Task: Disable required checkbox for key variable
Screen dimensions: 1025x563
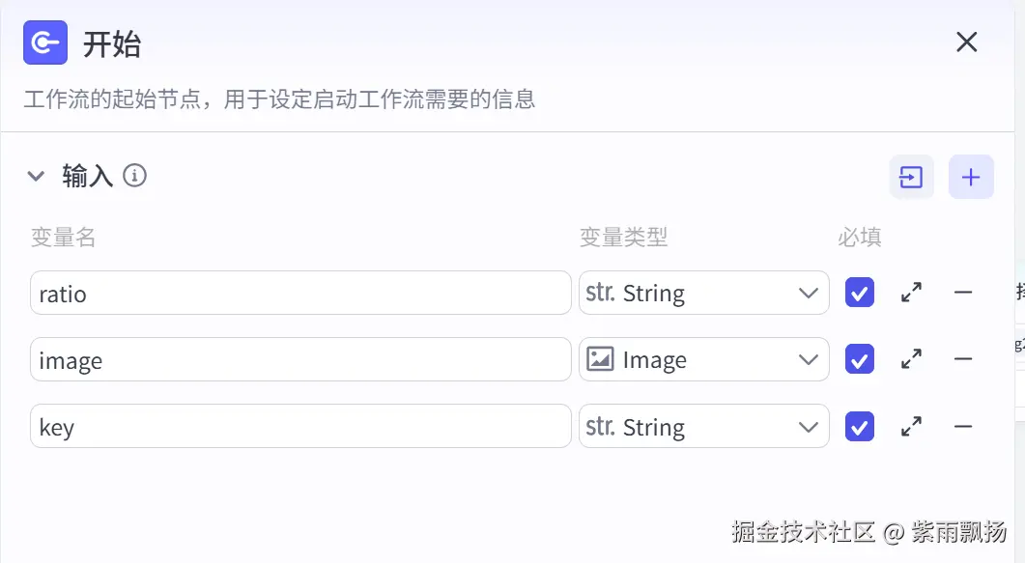Action: [x=859, y=426]
